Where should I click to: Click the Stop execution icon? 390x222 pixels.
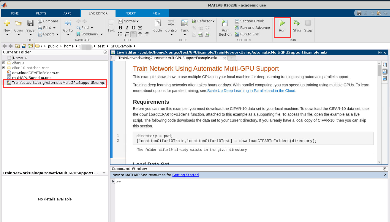308,23
